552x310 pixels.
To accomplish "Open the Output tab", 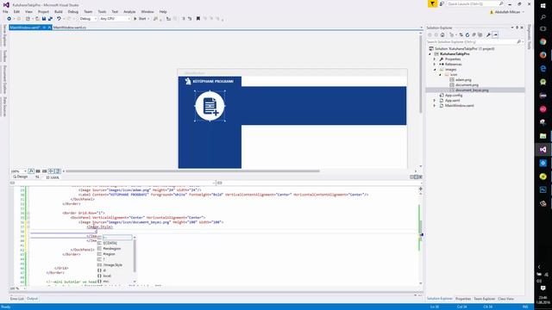I will [x=32, y=299].
